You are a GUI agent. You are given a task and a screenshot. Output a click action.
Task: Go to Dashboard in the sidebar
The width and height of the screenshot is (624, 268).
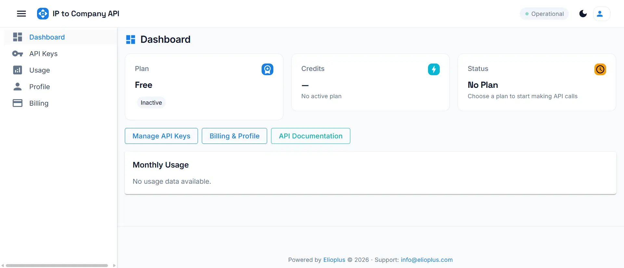pos(60,37)
